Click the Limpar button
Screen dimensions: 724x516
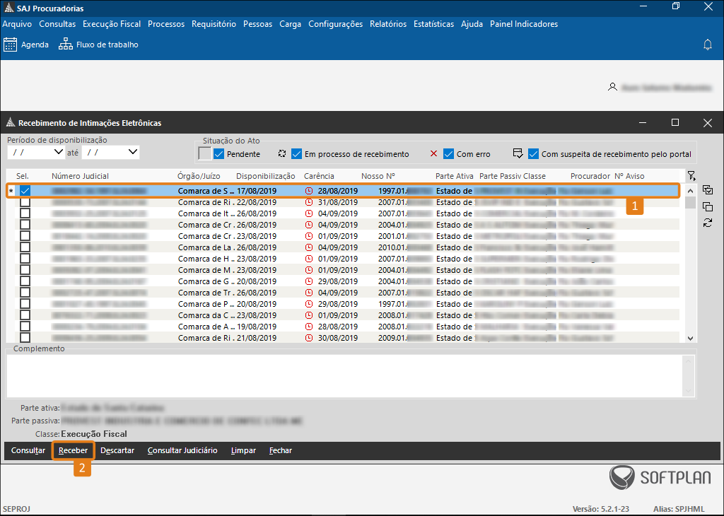point(243,450)
